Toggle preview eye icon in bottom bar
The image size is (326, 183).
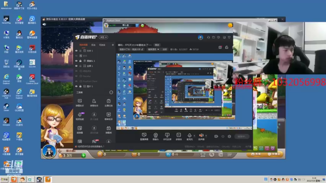coord(223,136)
